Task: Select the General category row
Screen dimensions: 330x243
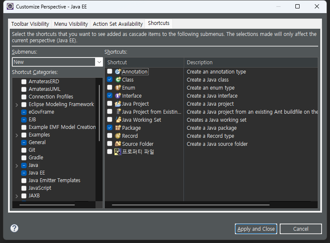Action: pyautogui.click(x=37, y=142)
